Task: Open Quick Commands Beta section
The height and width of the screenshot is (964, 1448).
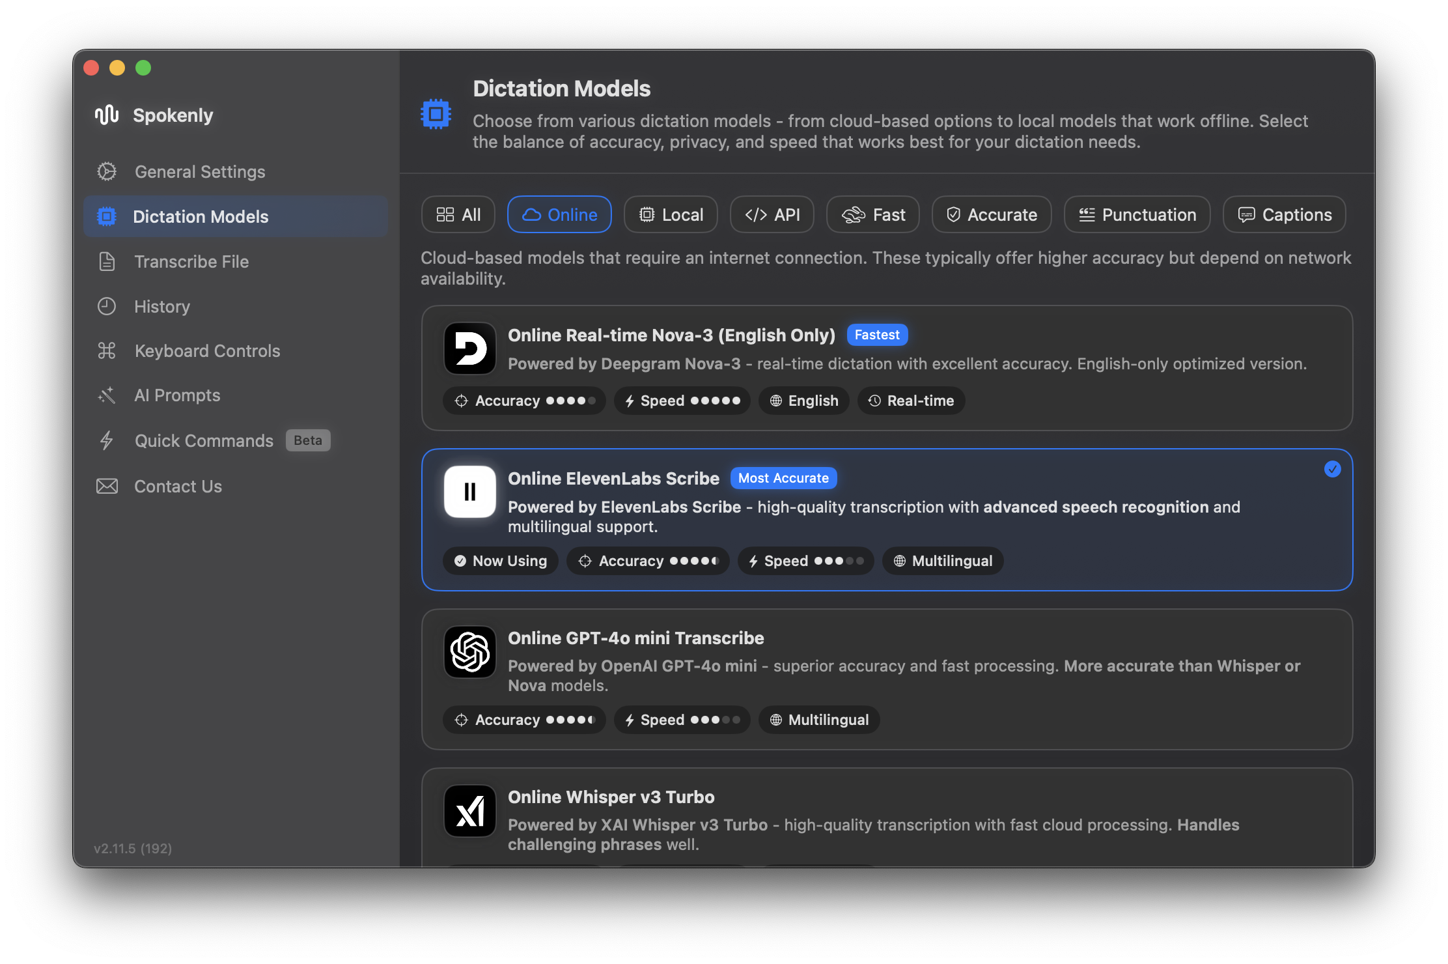Action: pyautogui.click(x=204, y=440)
